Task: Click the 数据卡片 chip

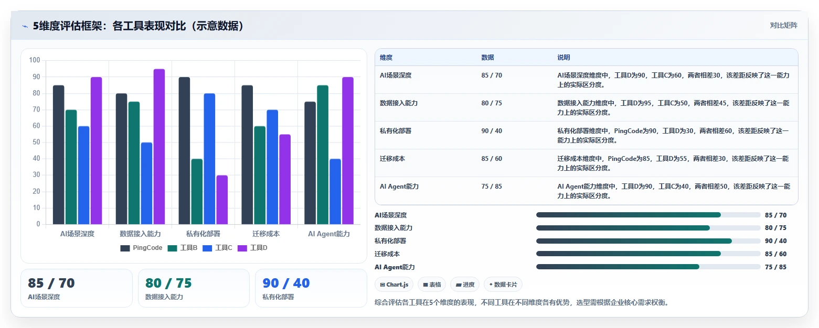Action: coord(503,285)
